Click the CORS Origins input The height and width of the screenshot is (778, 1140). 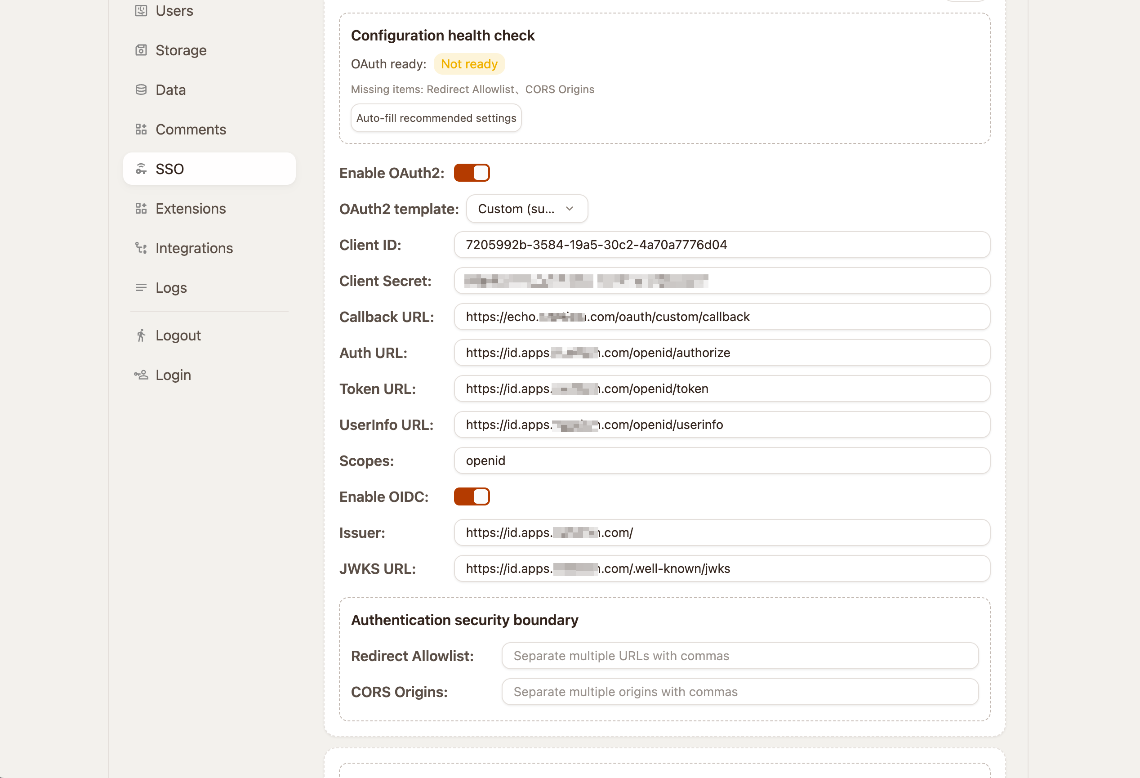740,692
